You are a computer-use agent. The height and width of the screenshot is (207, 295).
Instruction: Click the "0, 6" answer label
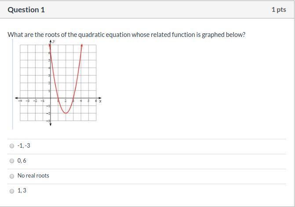point(22,161)
